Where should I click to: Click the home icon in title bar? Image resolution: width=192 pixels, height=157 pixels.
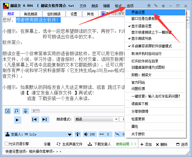(x=149, y=6)
